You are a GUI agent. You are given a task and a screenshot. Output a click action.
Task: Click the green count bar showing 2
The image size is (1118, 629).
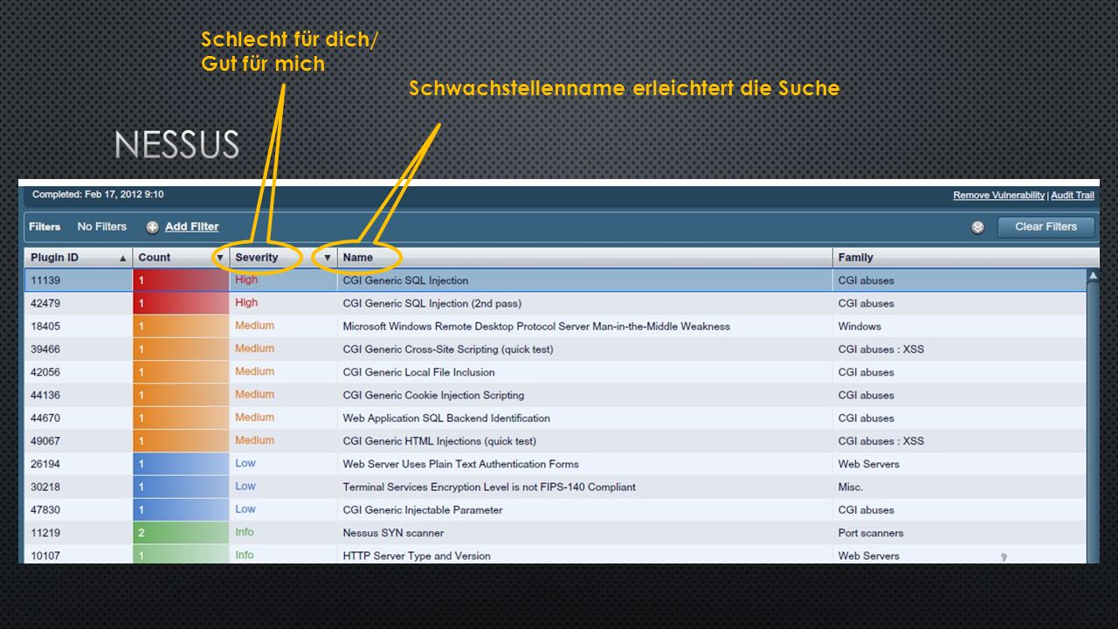coord(181,533)
